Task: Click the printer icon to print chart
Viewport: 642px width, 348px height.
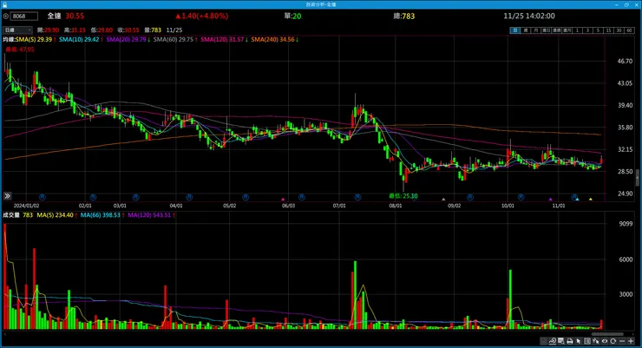Action: [x=570, y=341]
